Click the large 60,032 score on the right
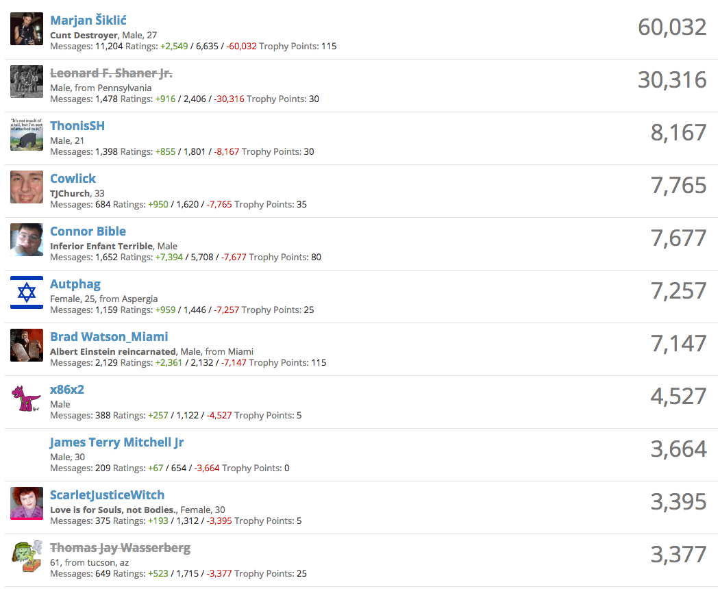The height and width of the screenshot is (589, 720). click(672, 27)
